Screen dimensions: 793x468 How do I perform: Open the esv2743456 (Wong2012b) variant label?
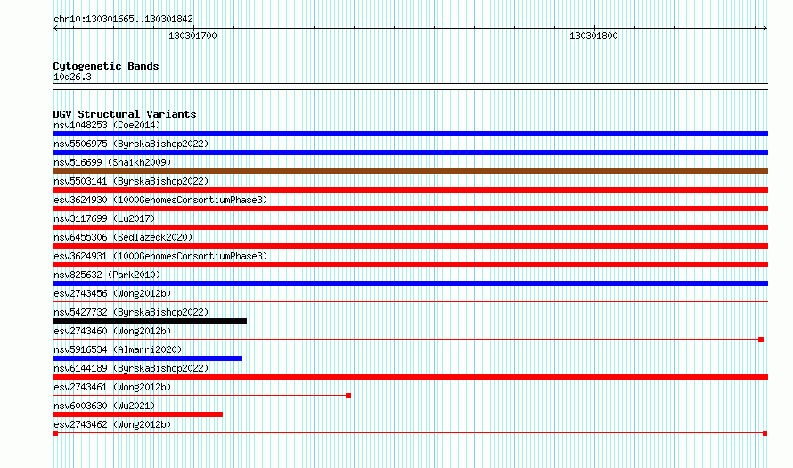point(112,293)
